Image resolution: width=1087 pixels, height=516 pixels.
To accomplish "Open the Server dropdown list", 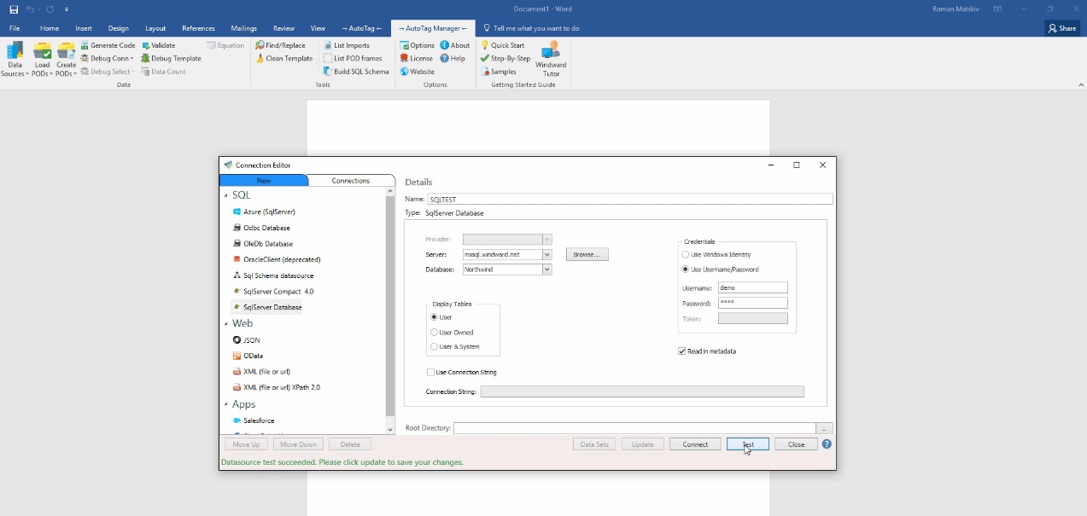I will pyautogui.click(x=547, y=255).
